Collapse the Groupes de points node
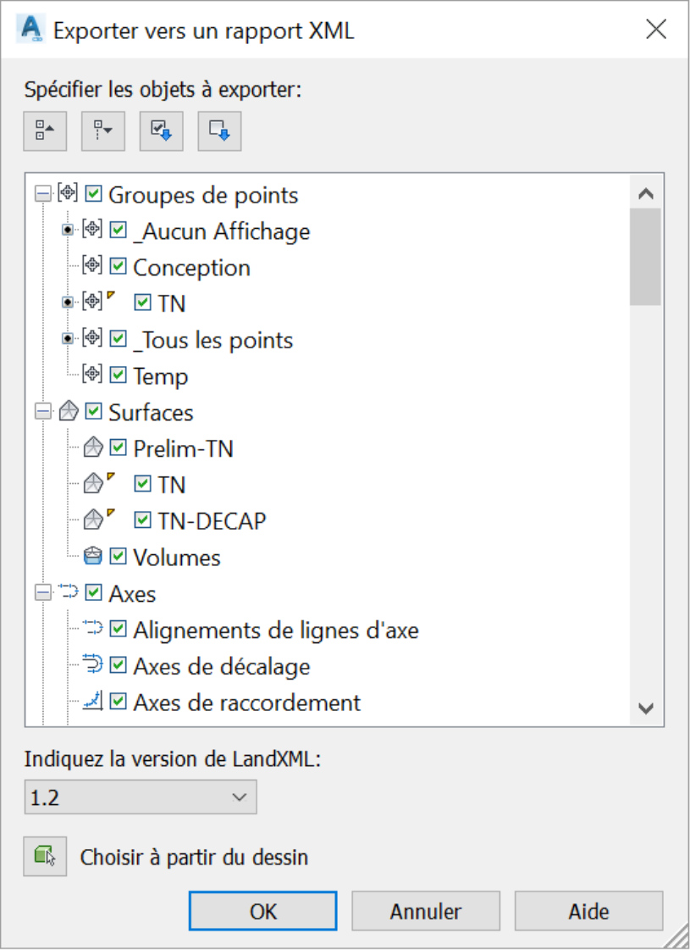The width and height of the screenshot is (690, 950). point(43,194)
